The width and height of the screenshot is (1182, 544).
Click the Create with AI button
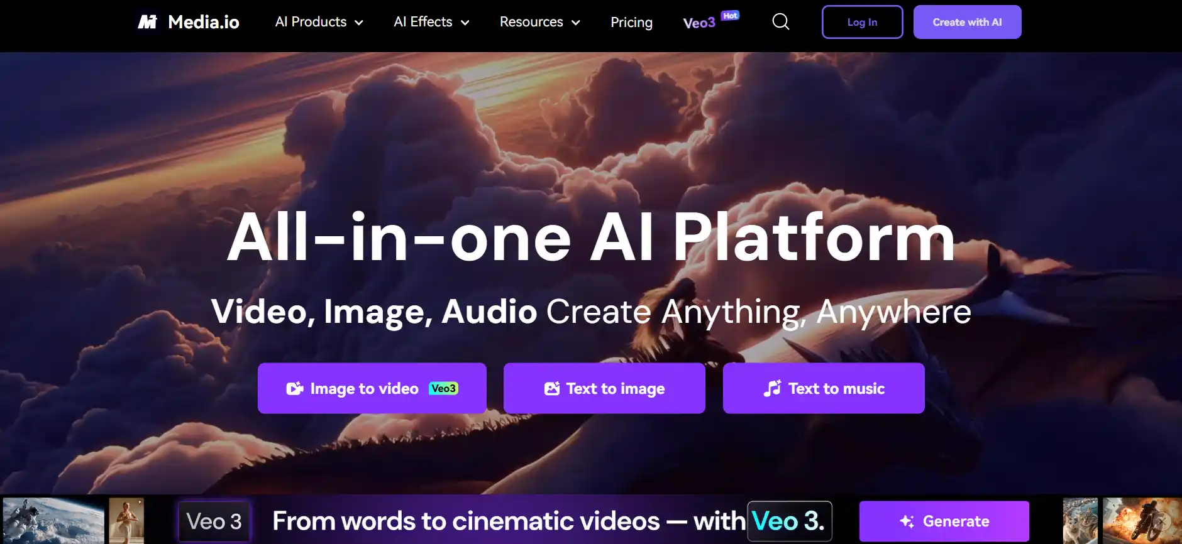(x=967, y=22)
